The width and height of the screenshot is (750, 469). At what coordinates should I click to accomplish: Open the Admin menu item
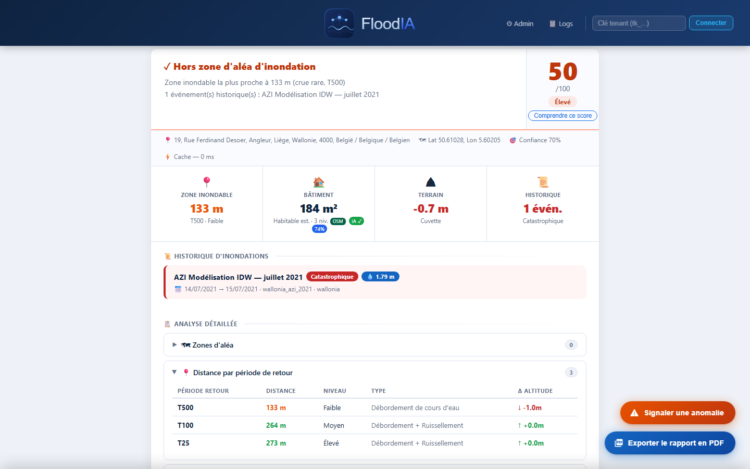point(520,23)
